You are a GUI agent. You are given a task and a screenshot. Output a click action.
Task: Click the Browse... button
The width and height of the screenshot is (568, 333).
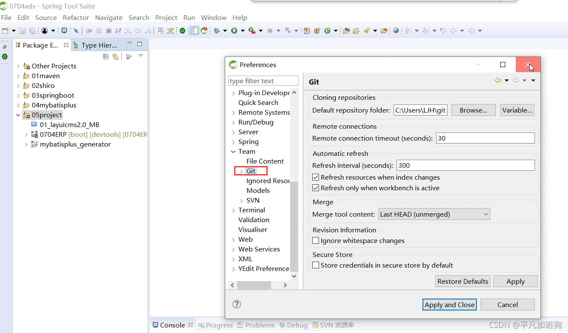pos(473,110)
